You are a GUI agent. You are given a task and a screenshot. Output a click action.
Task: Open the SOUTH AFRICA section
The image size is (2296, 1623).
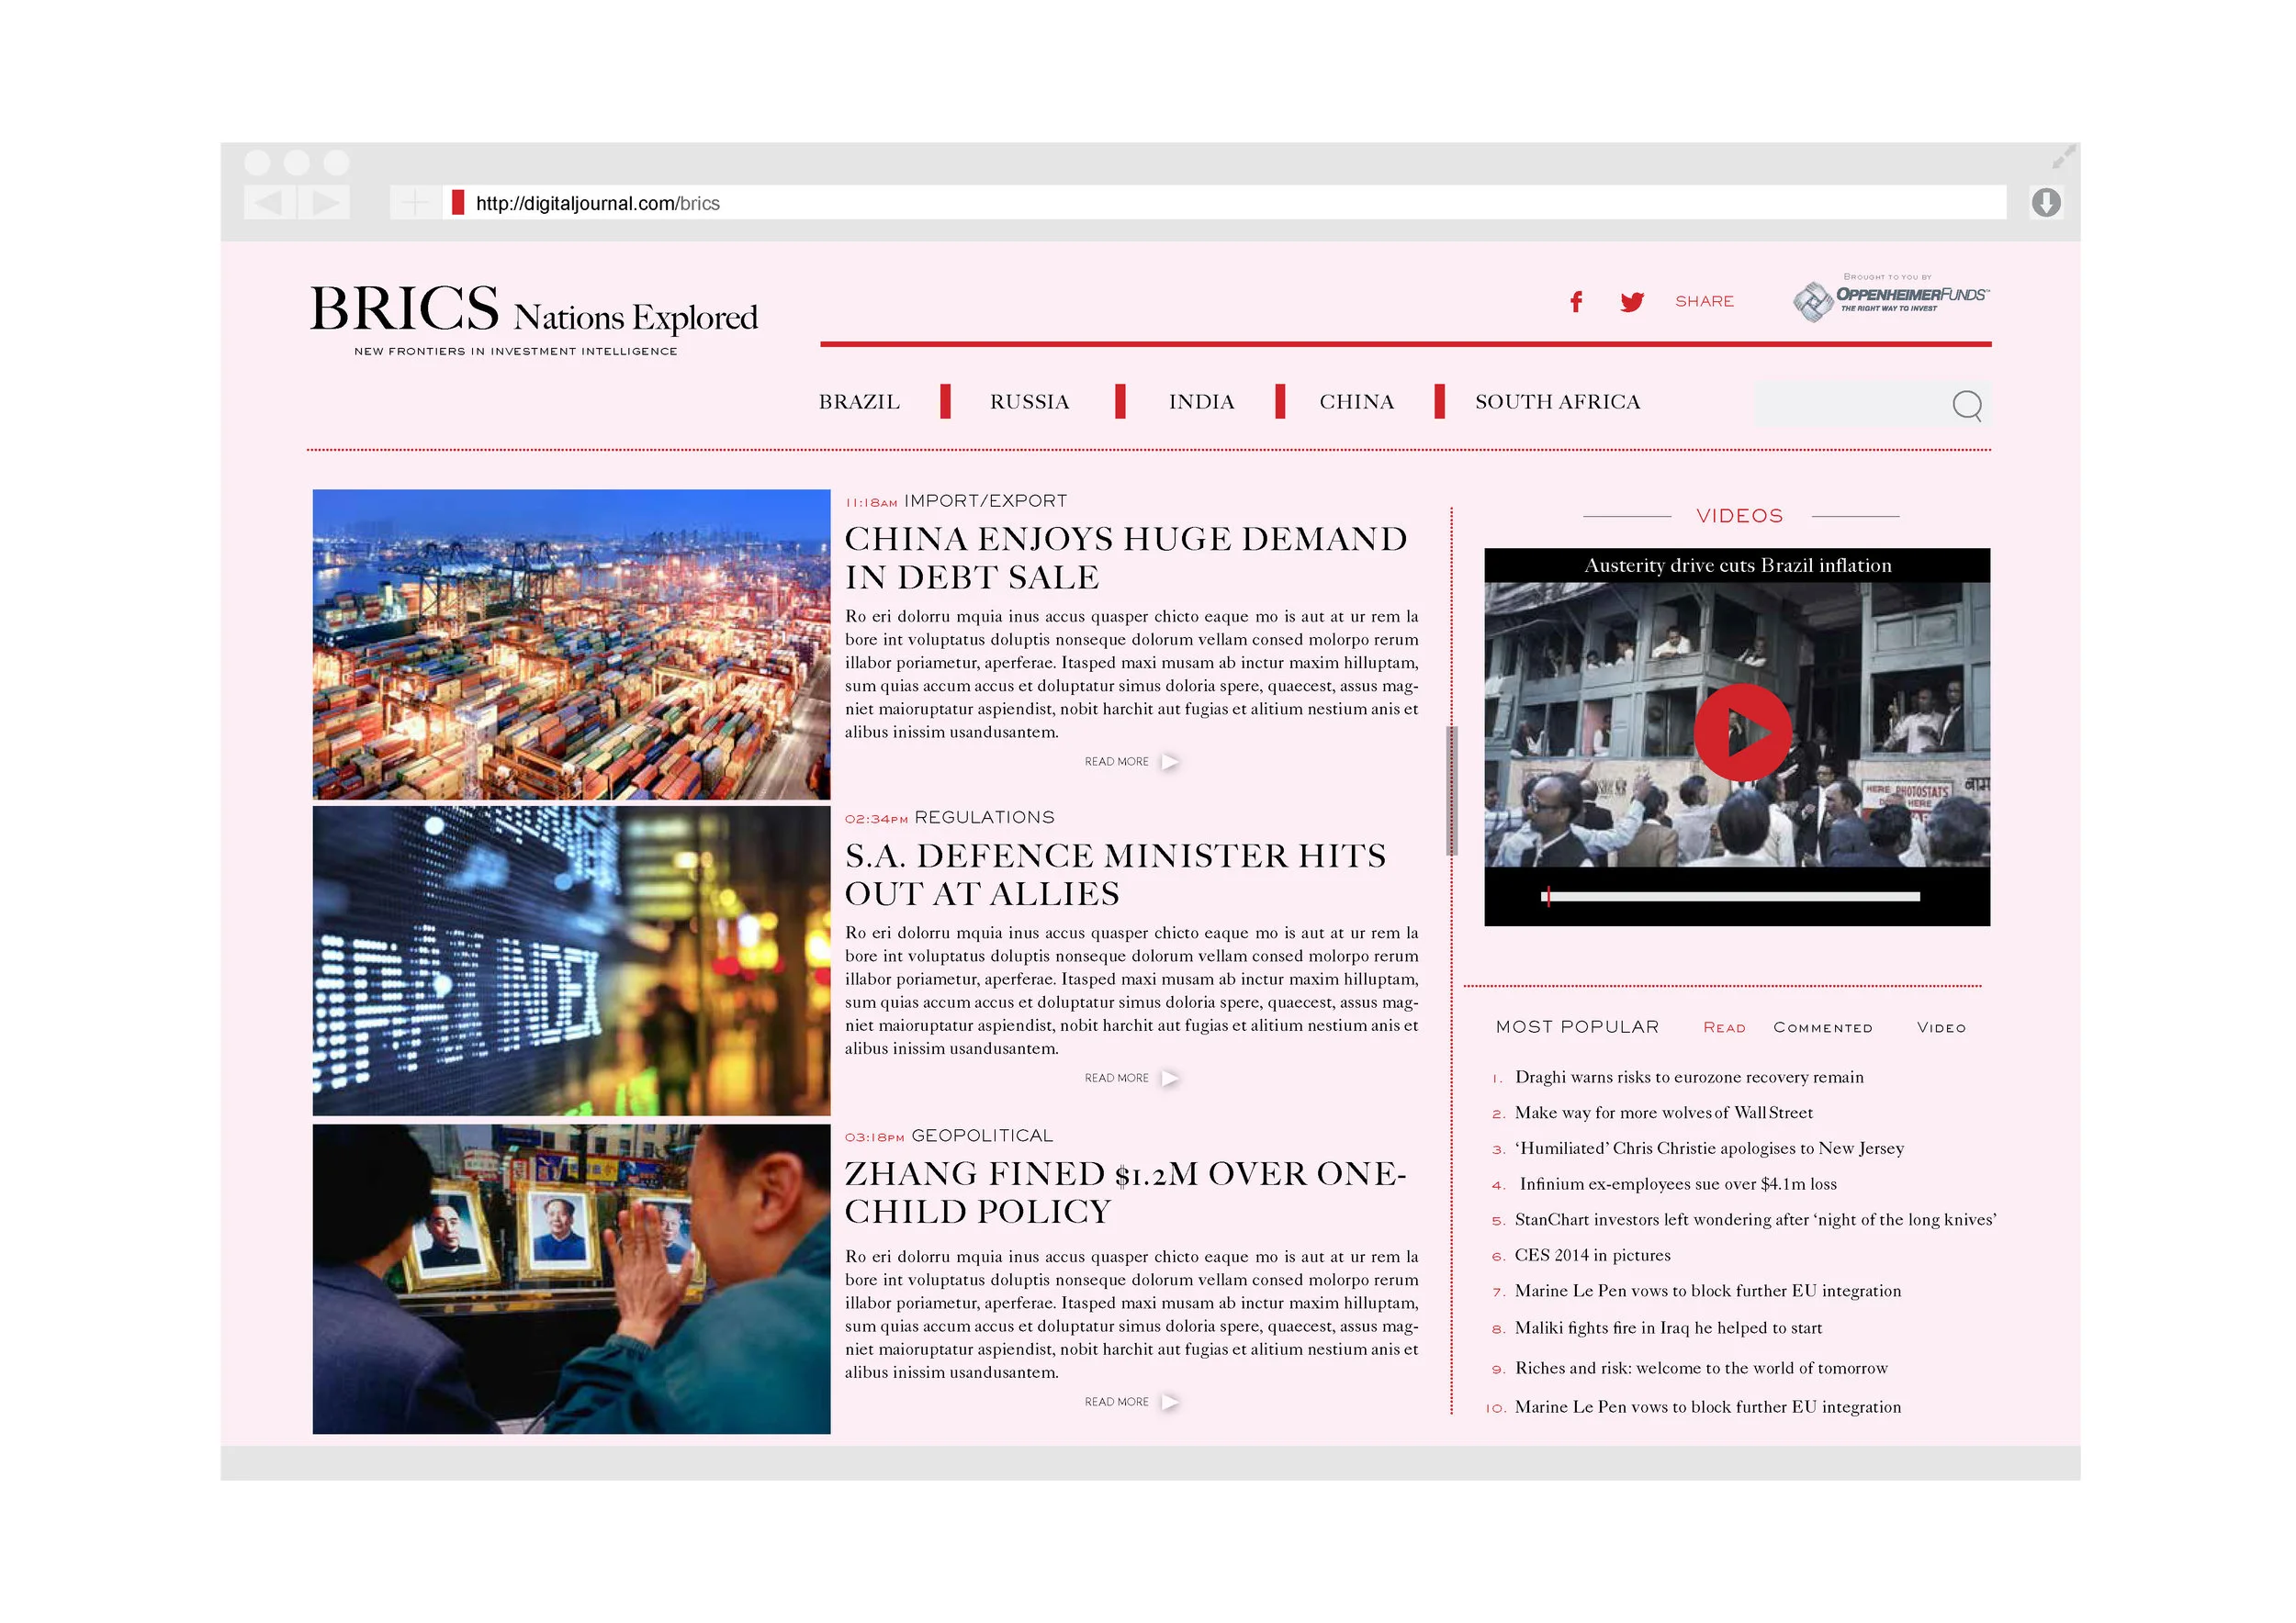[x=1557, y=402]
